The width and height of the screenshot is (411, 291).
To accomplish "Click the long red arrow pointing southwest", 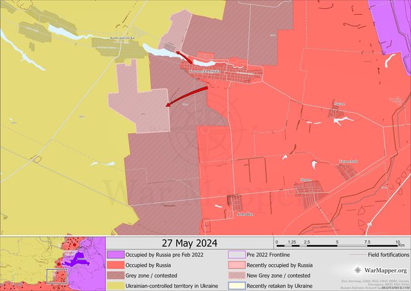I will point(188,96).
